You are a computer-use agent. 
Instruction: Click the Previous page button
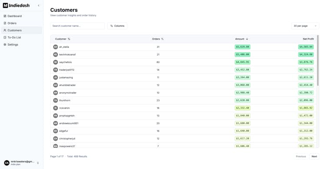pos(301,156)
